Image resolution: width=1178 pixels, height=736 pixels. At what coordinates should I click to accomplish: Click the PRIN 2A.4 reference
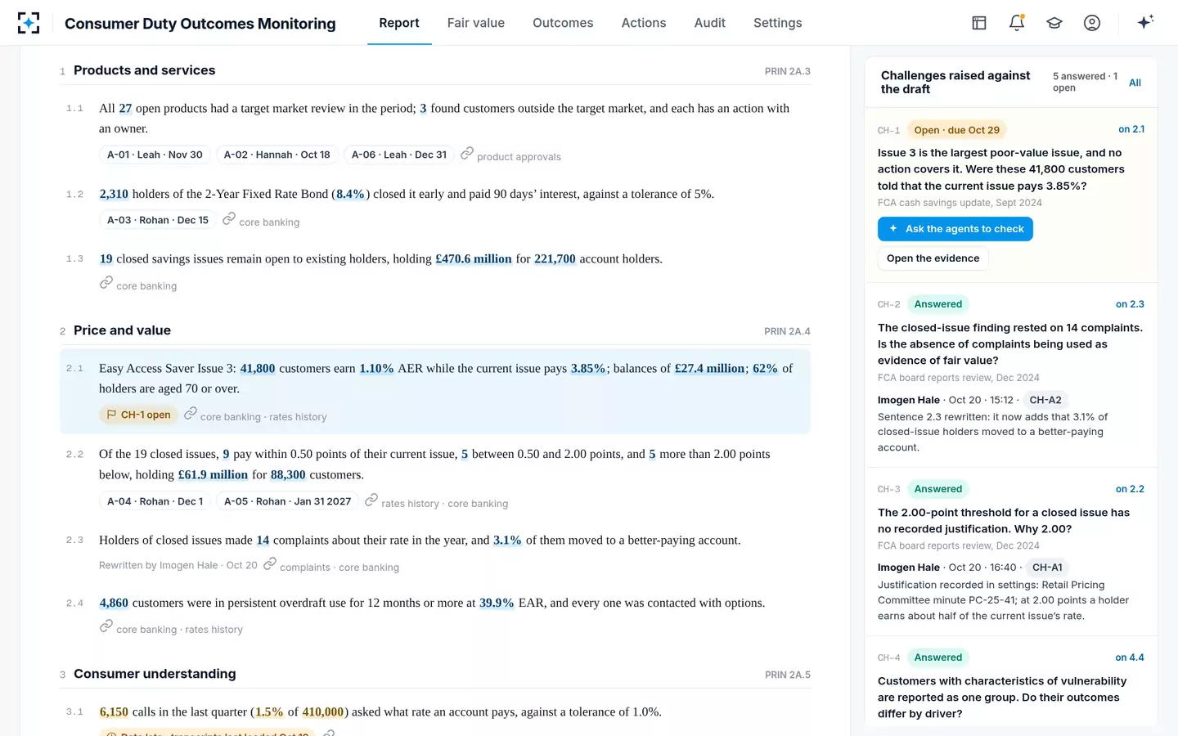[x=787, y=331]
